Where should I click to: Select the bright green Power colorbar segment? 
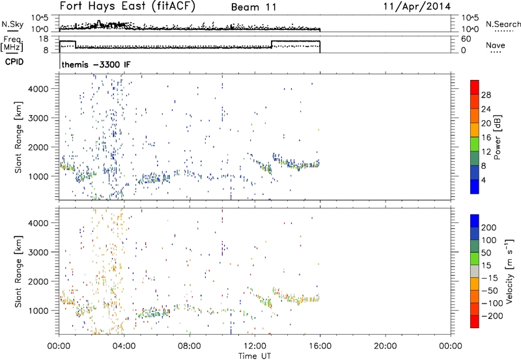point(475,144)
